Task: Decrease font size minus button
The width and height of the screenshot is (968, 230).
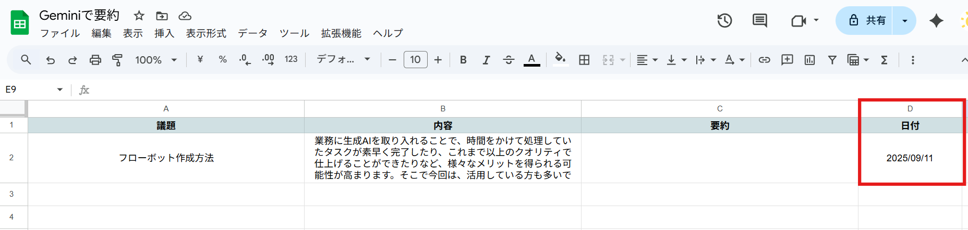Action: tap(393, 60)
